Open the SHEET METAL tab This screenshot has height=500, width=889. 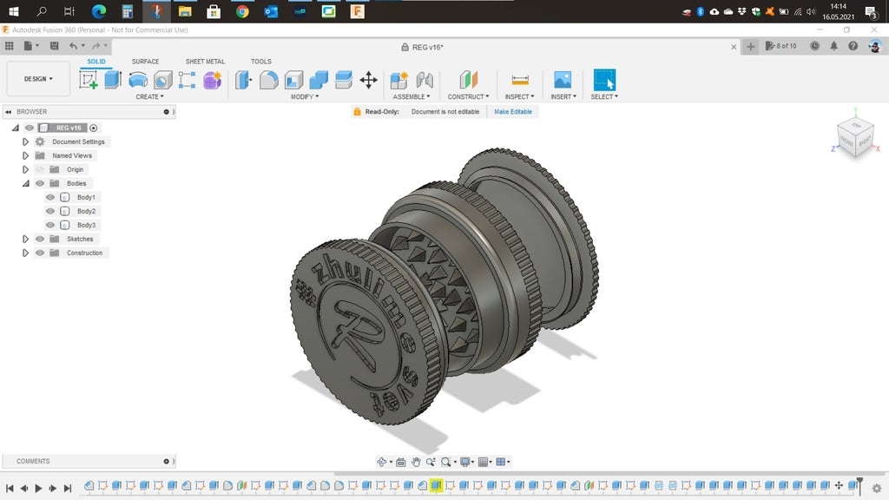click(205, 62)
